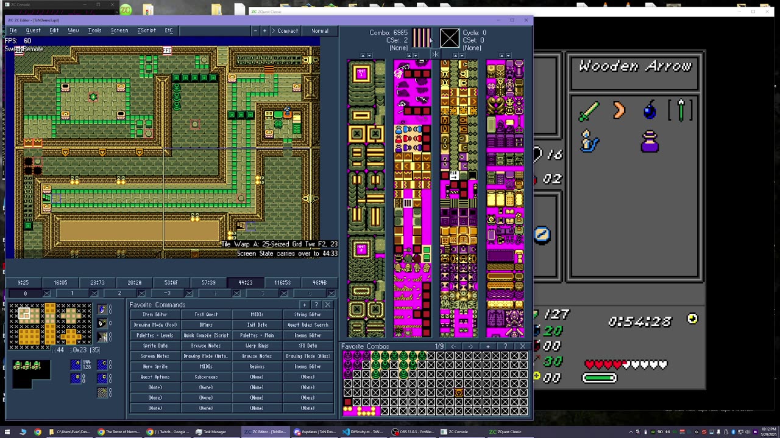Screen dimensions: 780x438
Task: Open Init Data command
Action: (x=257, y=325)
